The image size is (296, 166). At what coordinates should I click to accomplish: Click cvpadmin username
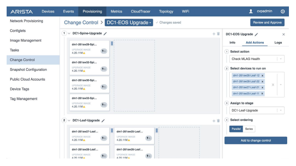click(x=264, y=11)
